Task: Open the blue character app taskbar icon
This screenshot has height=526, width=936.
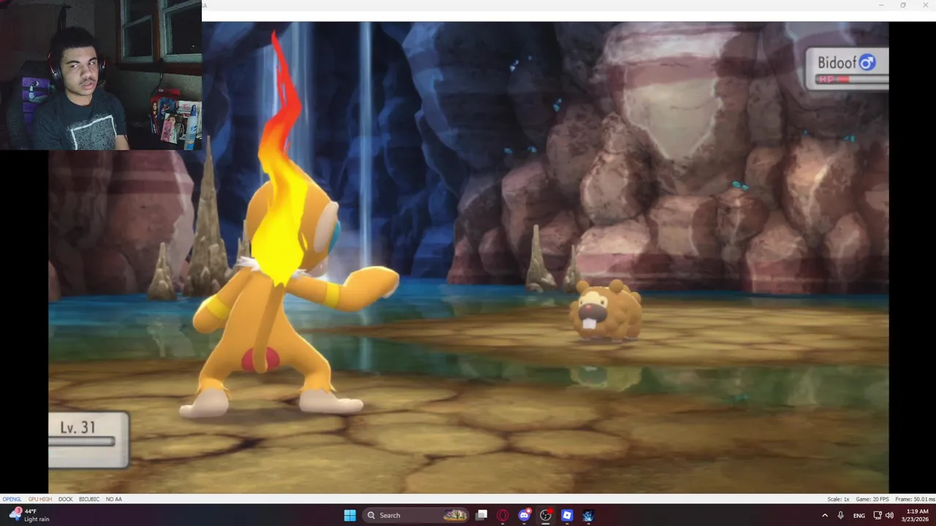Action: tap(588, 515)
